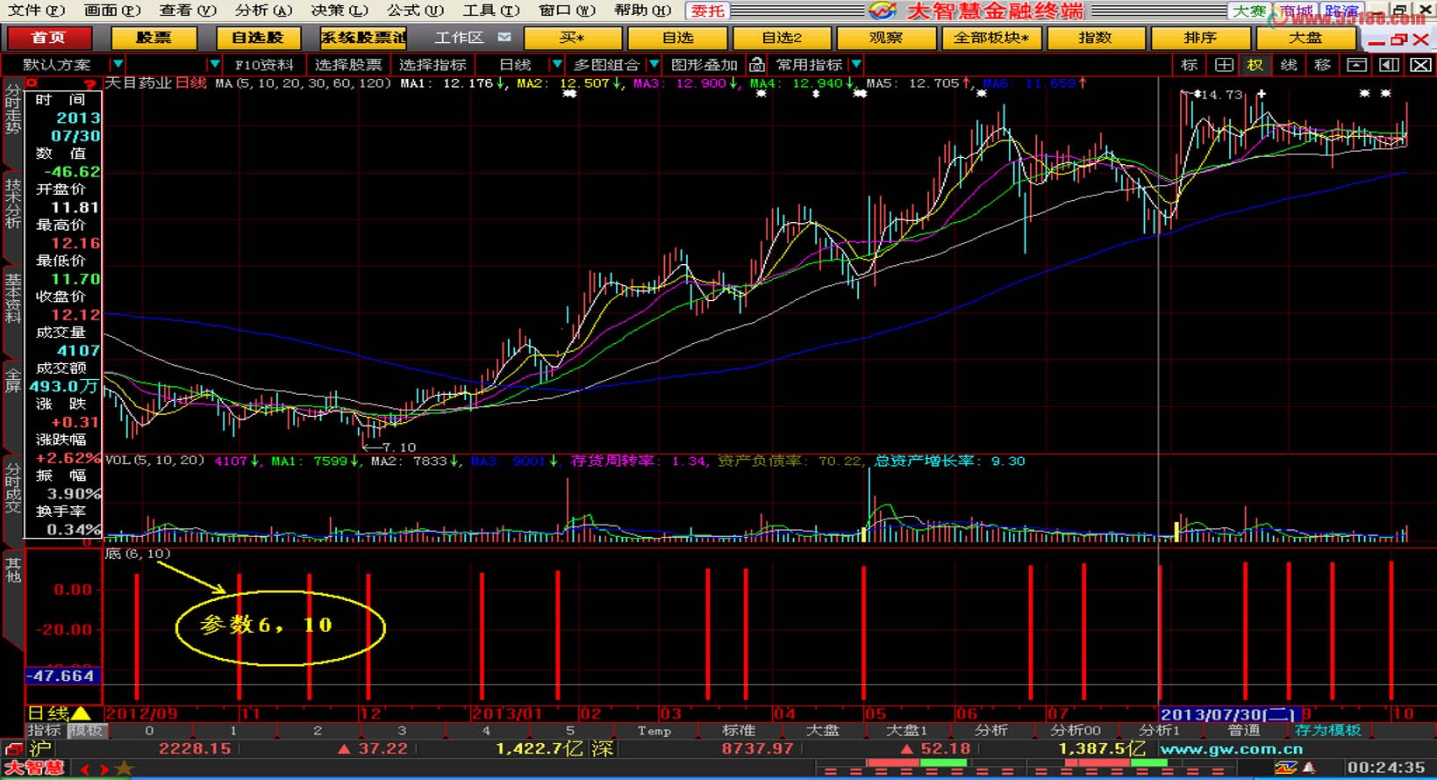Click the 大智慧 logo in title bar
This screenshot has height=780, width=1437.
[x=883, y=11]
